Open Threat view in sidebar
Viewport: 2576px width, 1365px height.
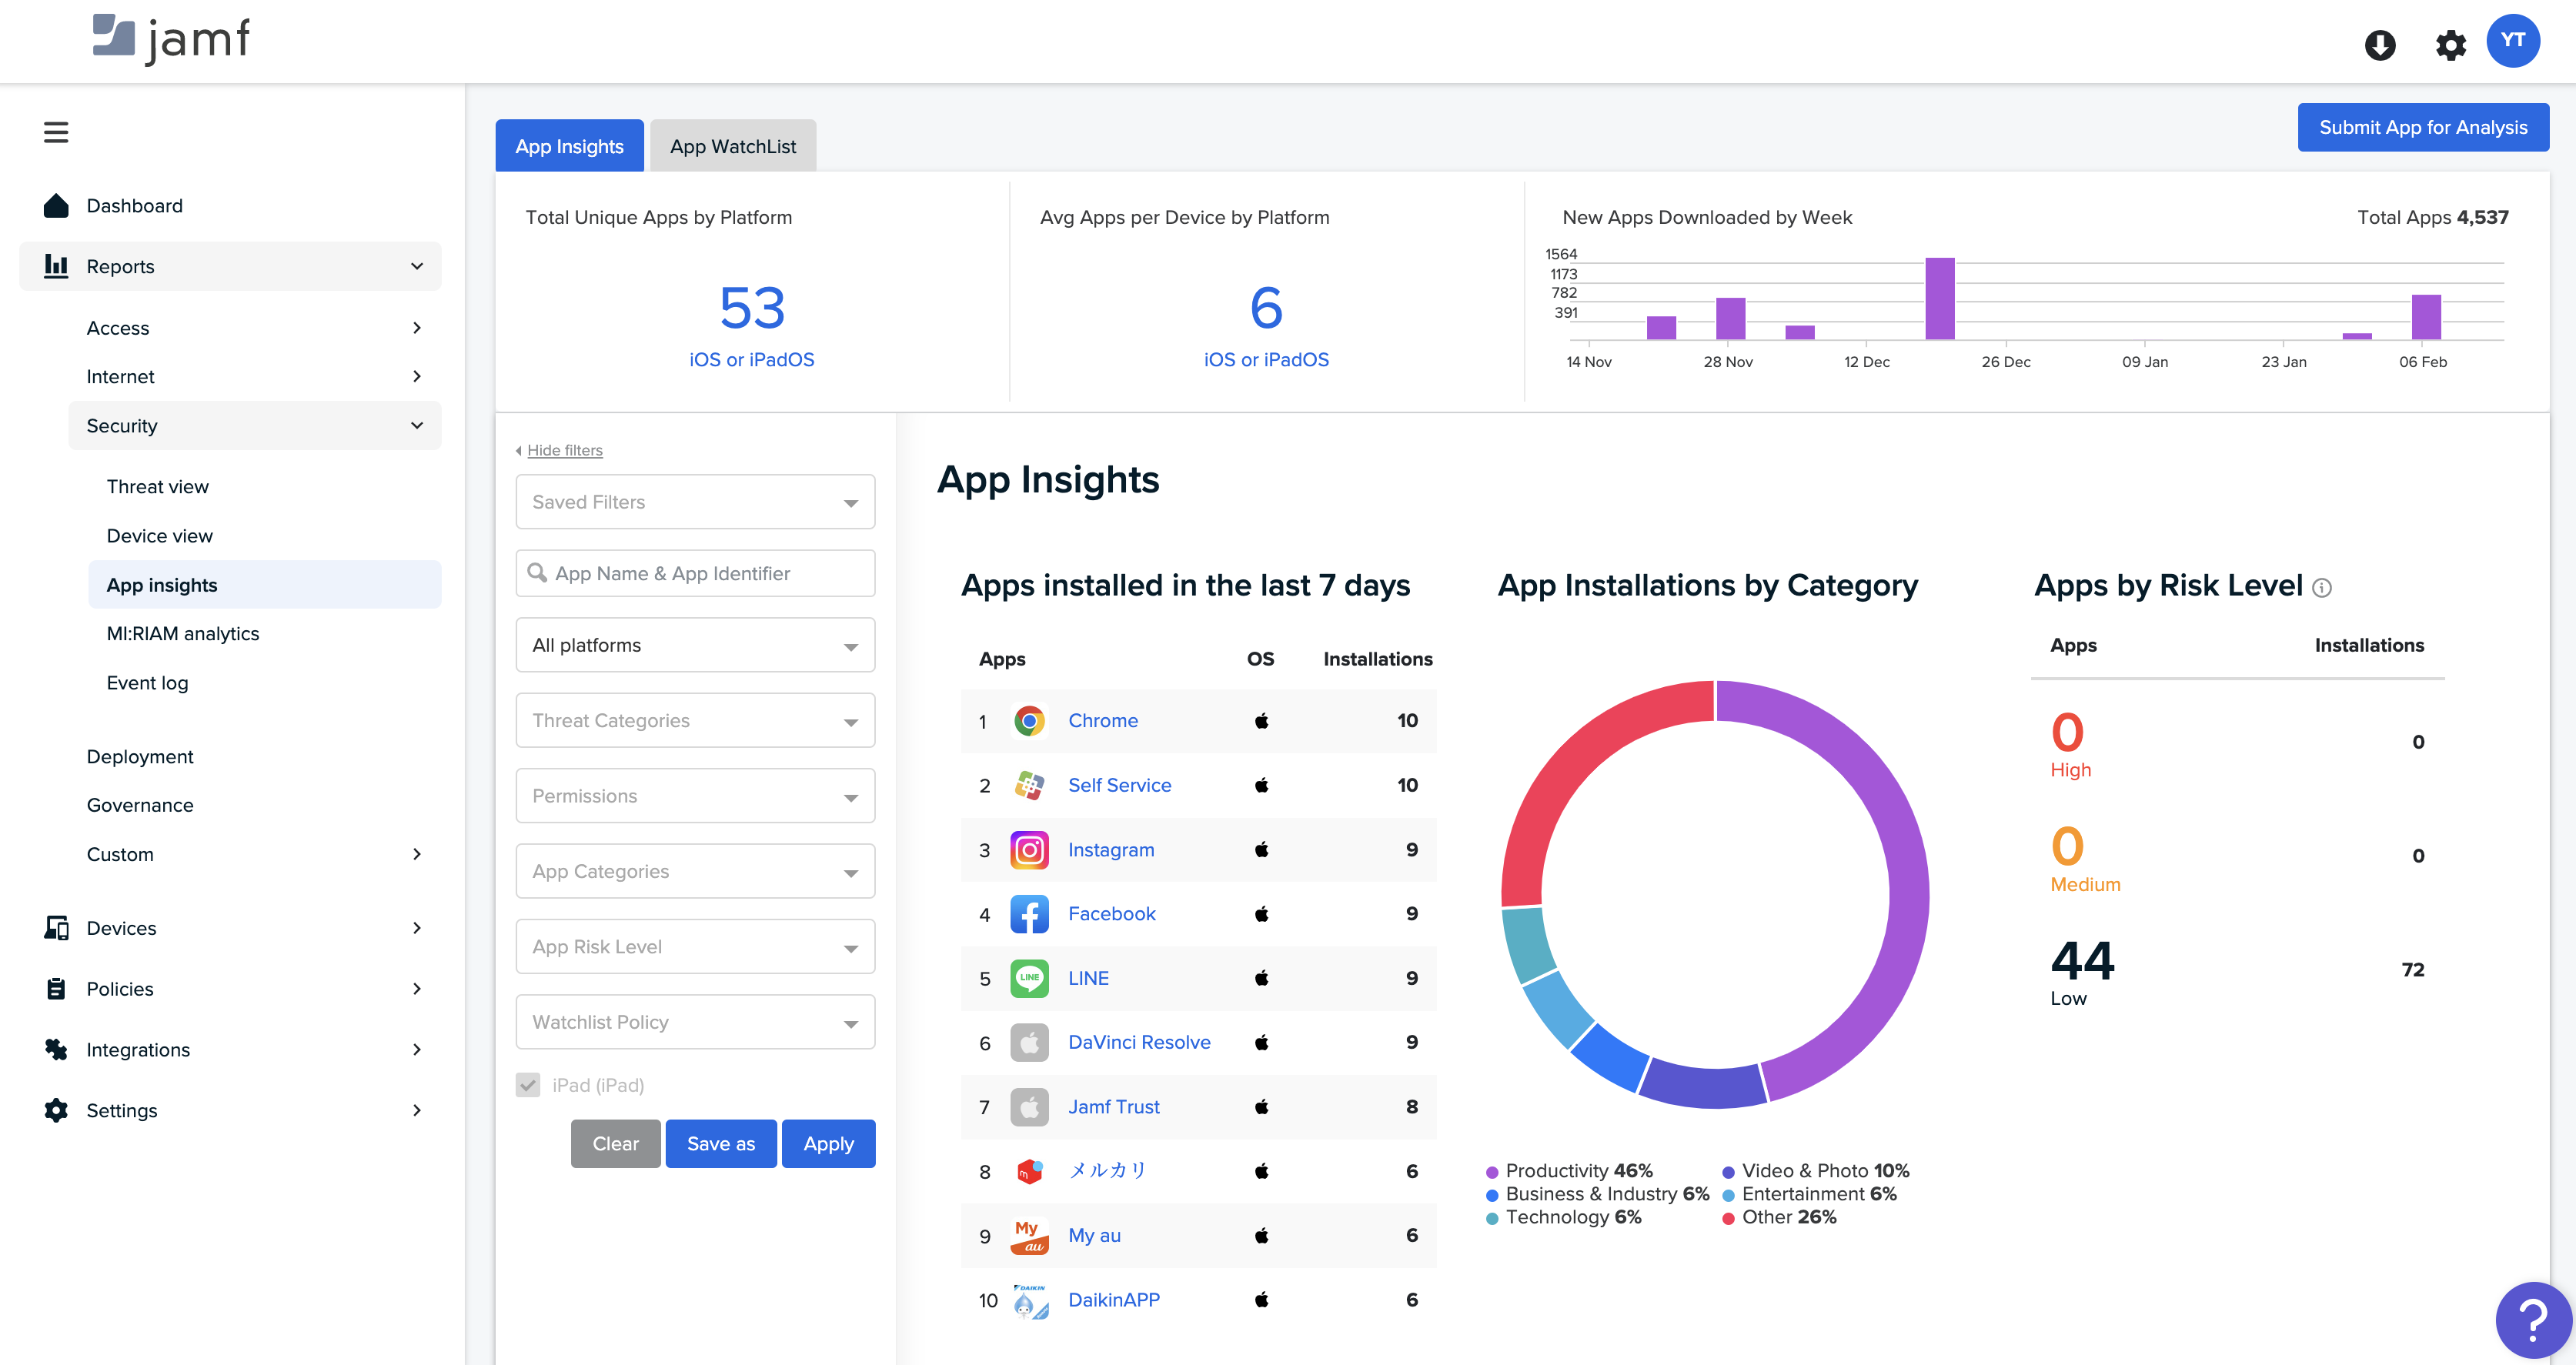click(x=158, y=487)
